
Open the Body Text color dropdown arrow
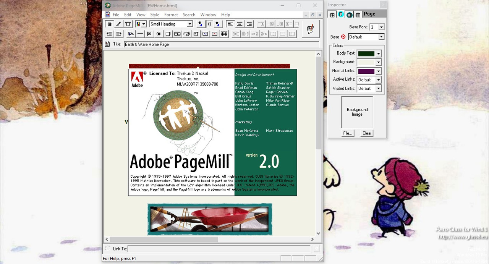click(379, 54)
